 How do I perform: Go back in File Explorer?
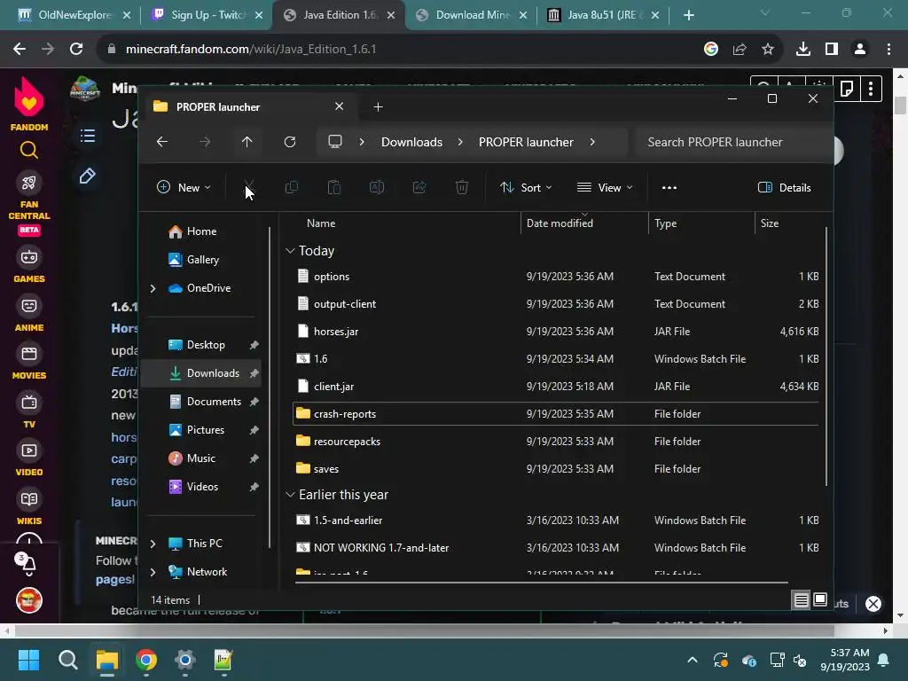point(162,142)
